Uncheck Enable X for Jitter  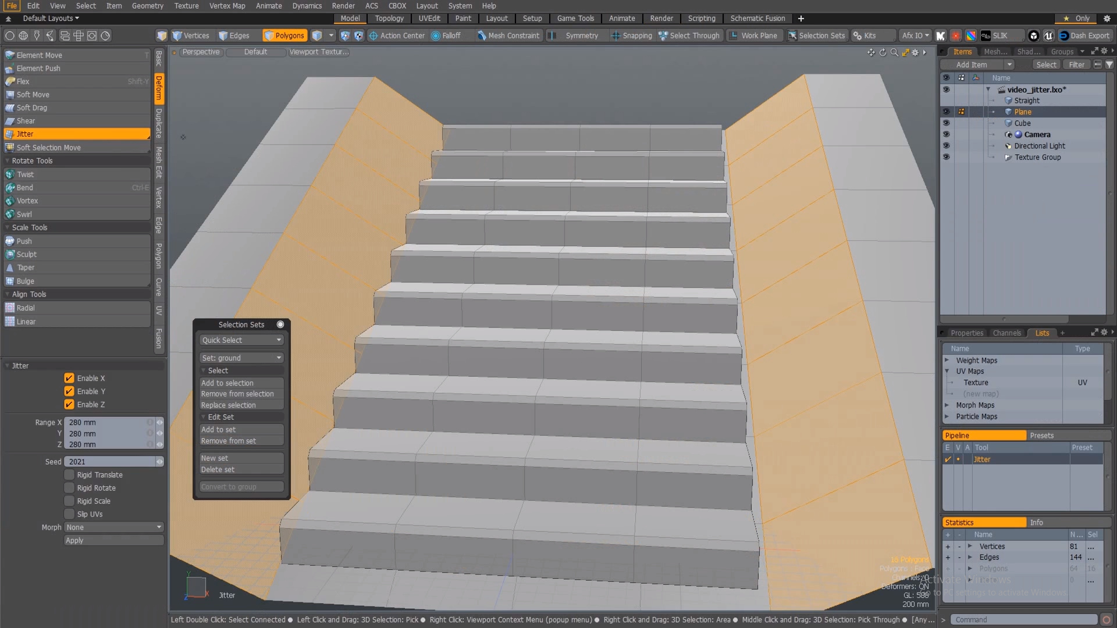(x=69, y=378)
